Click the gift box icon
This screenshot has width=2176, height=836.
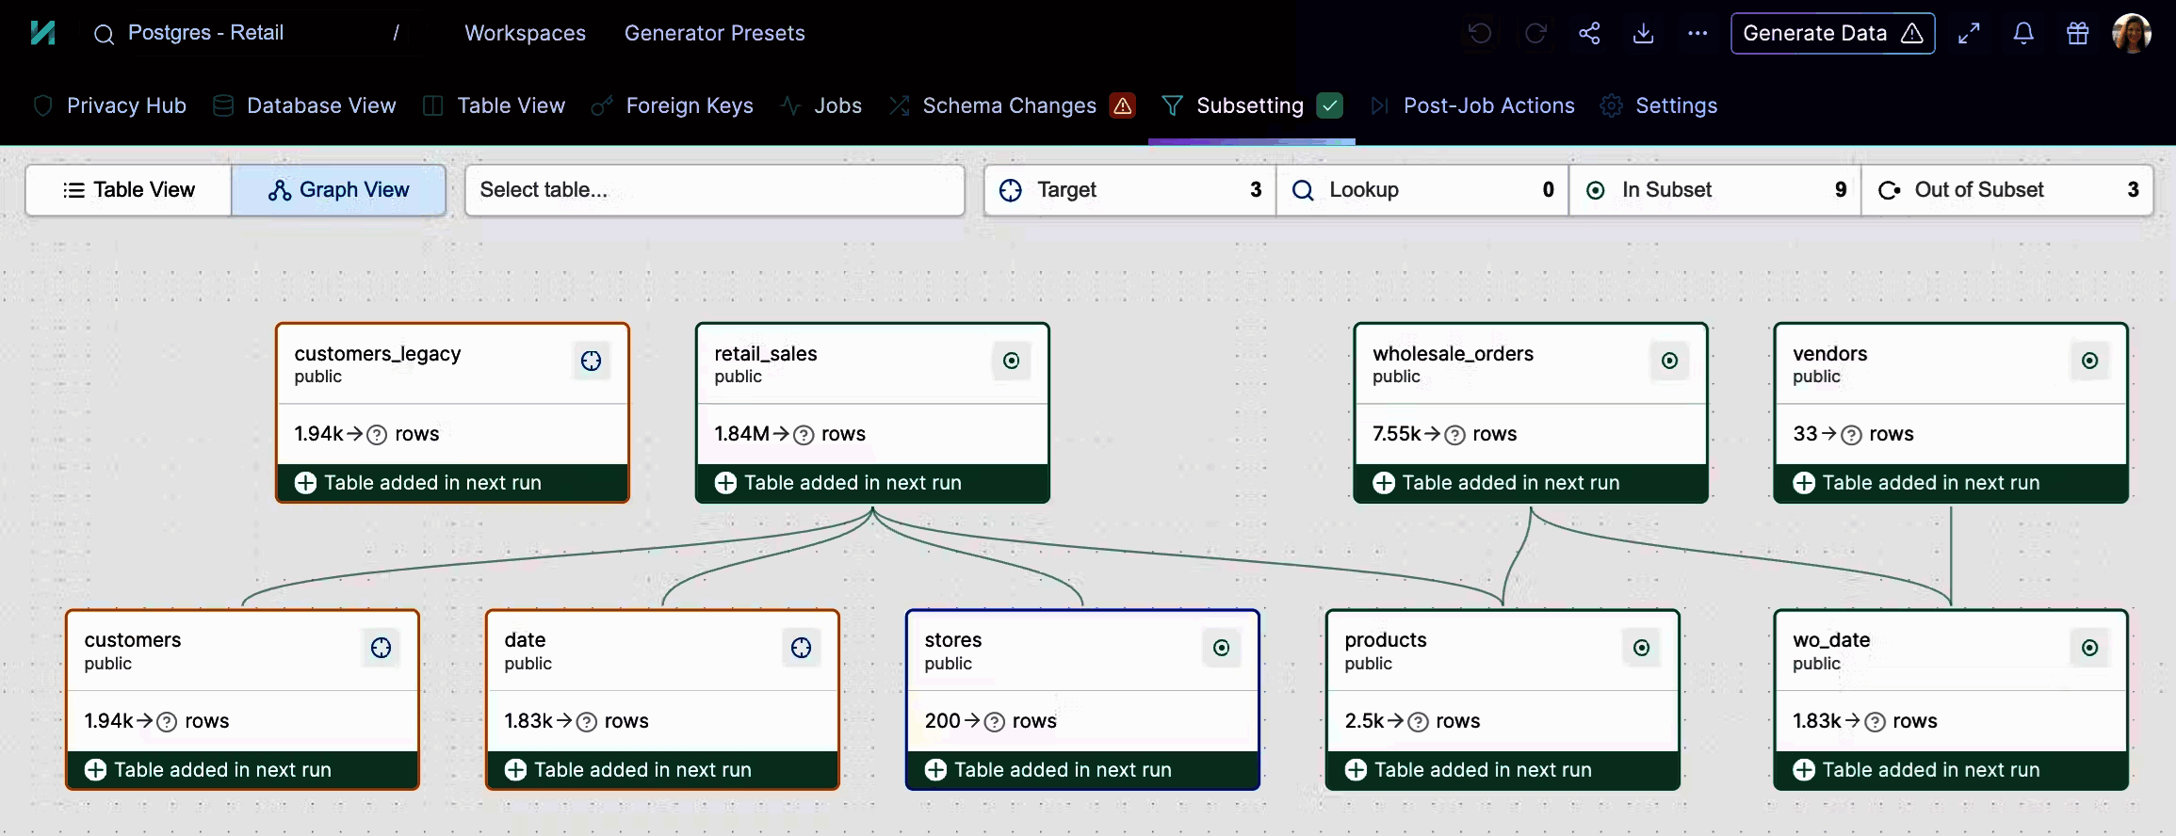[2077, 34]
